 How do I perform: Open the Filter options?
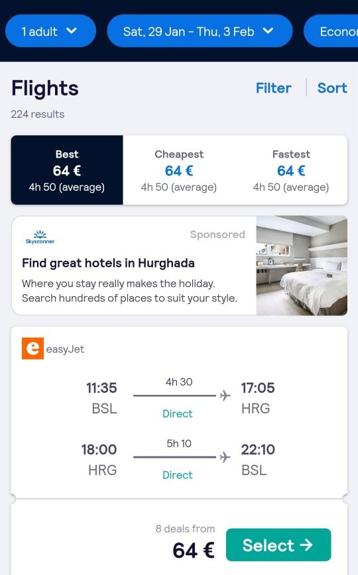coord(274,88)
